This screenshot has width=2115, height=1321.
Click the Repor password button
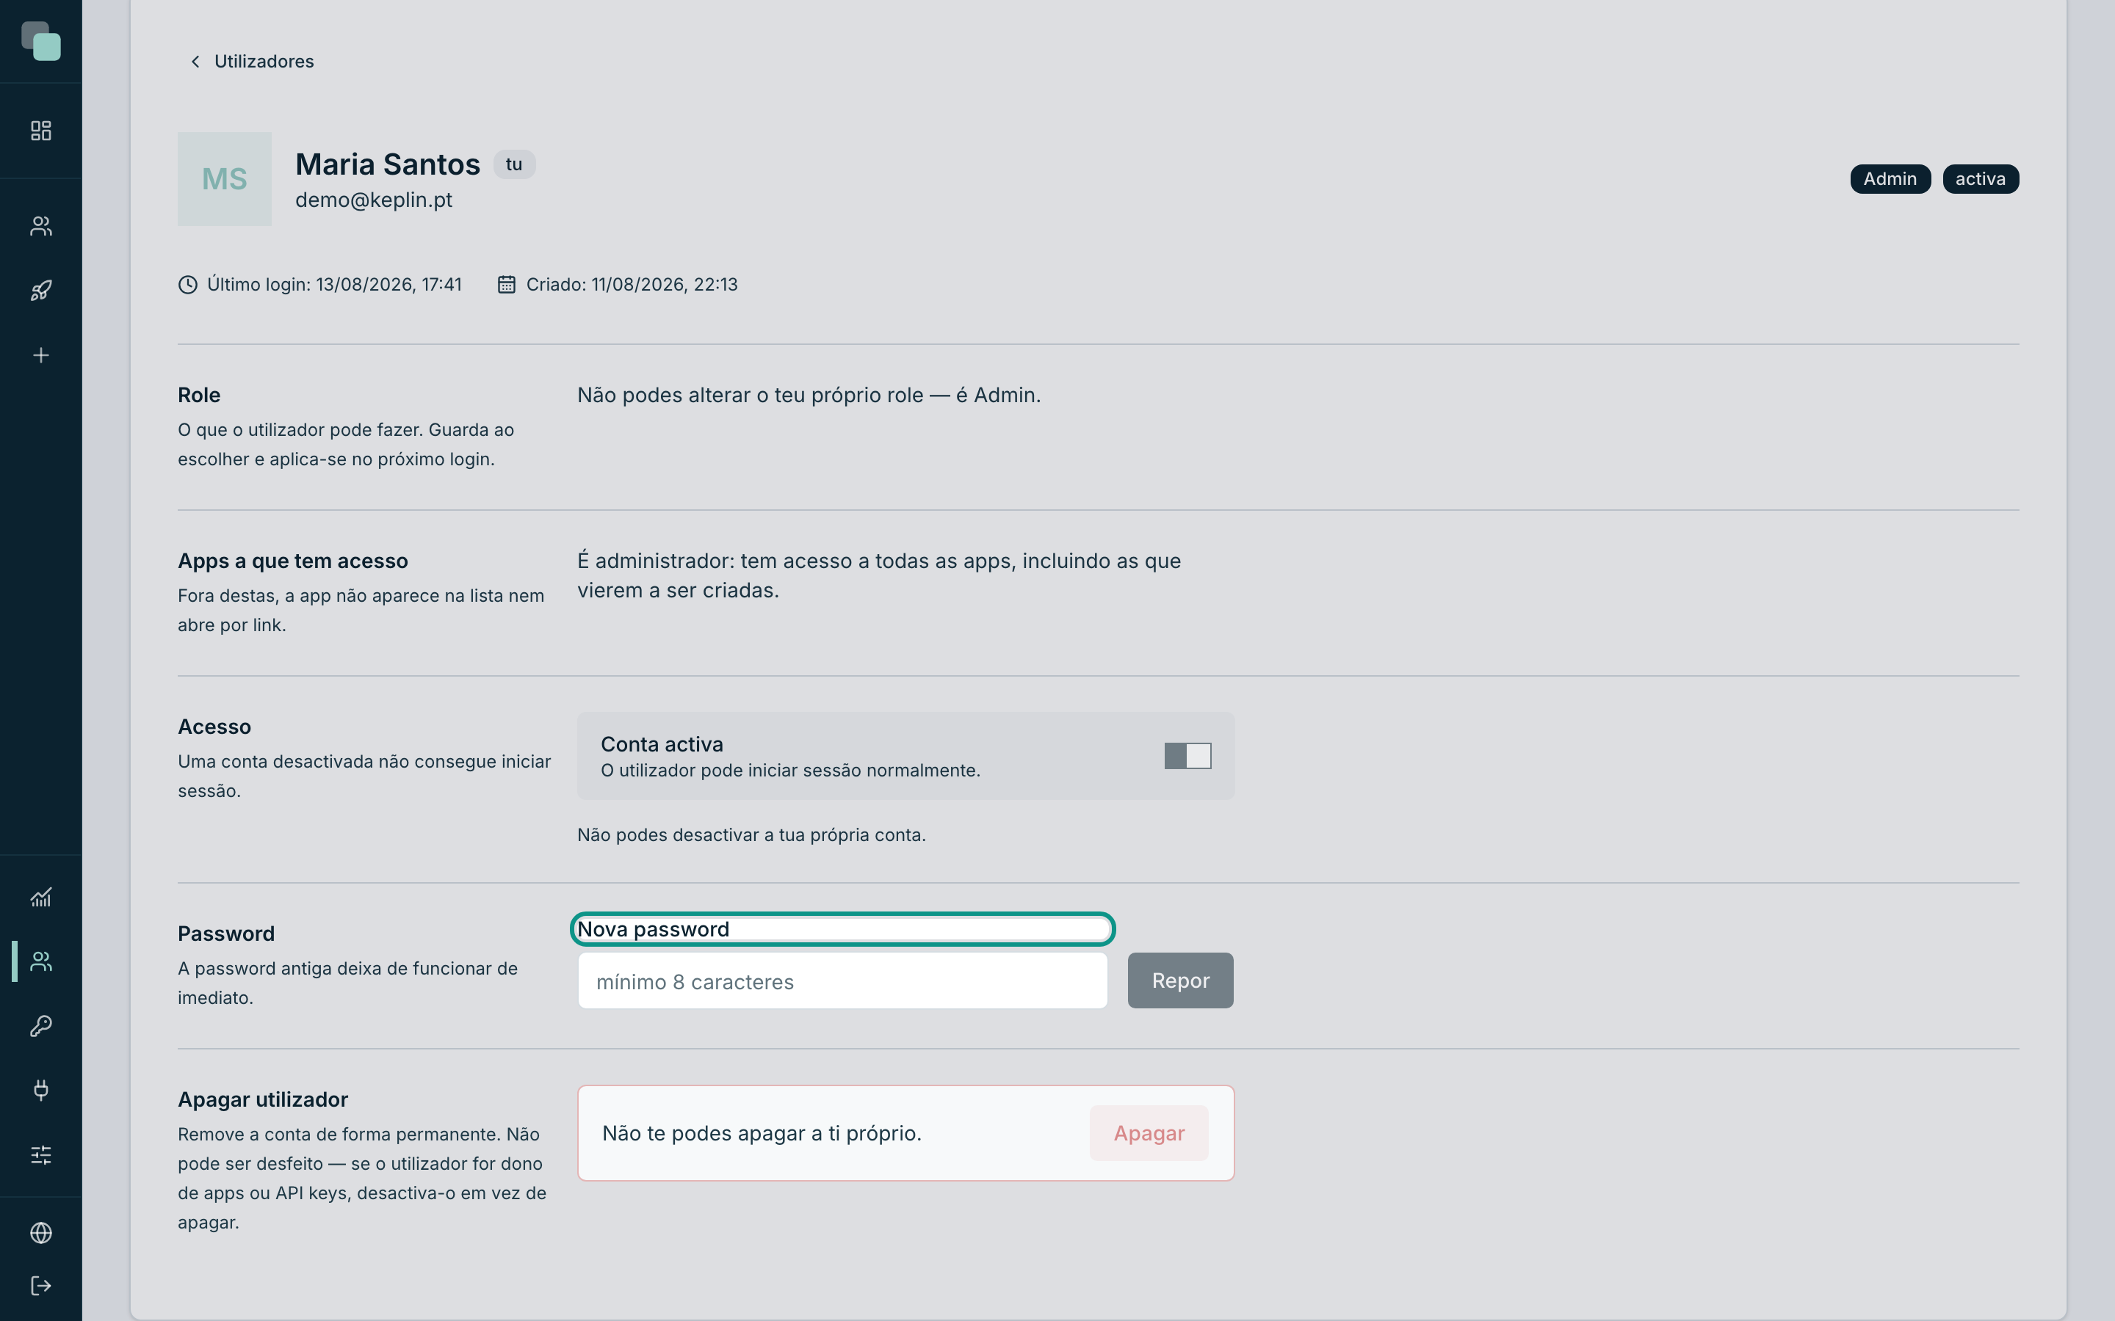pos(1180,980)
